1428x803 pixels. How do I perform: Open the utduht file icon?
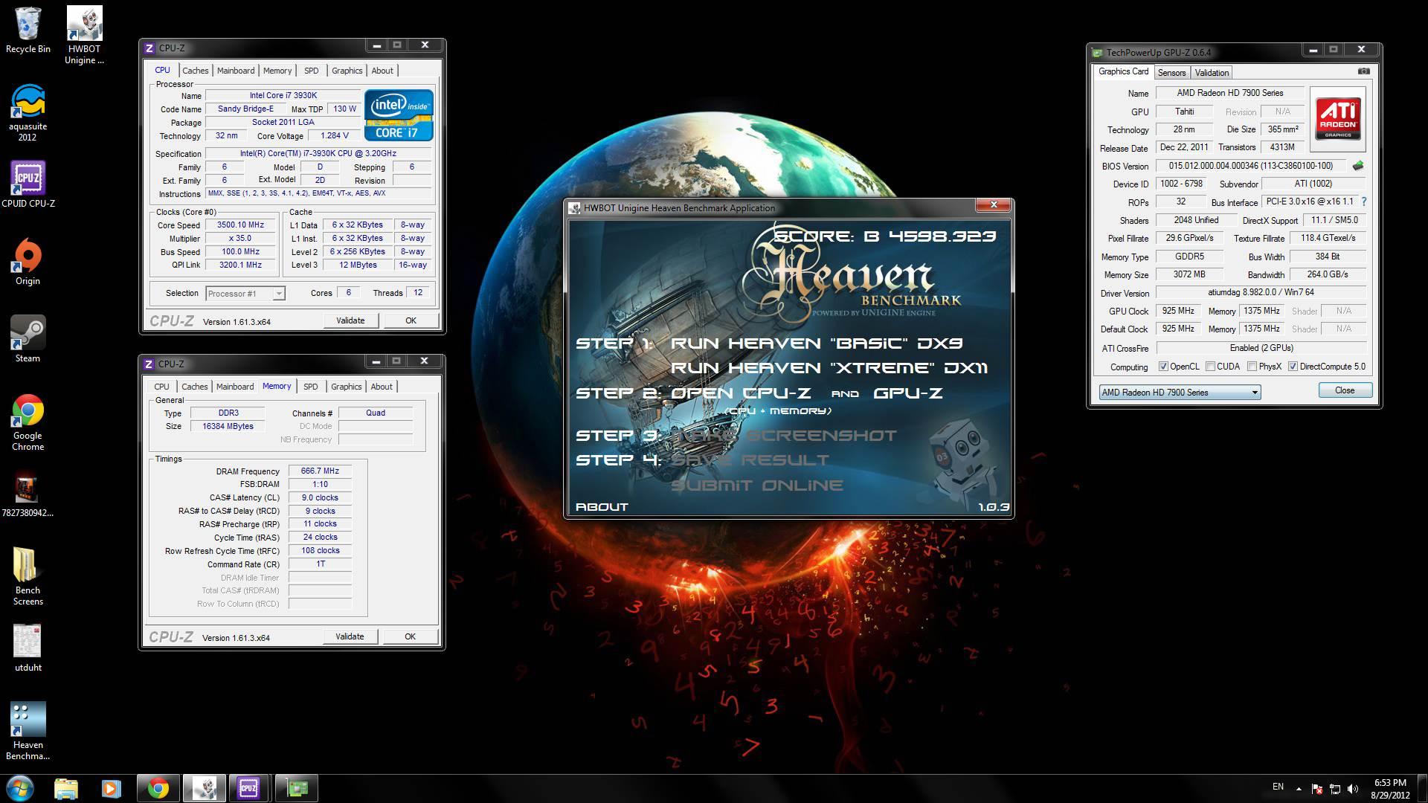[28, 648]
